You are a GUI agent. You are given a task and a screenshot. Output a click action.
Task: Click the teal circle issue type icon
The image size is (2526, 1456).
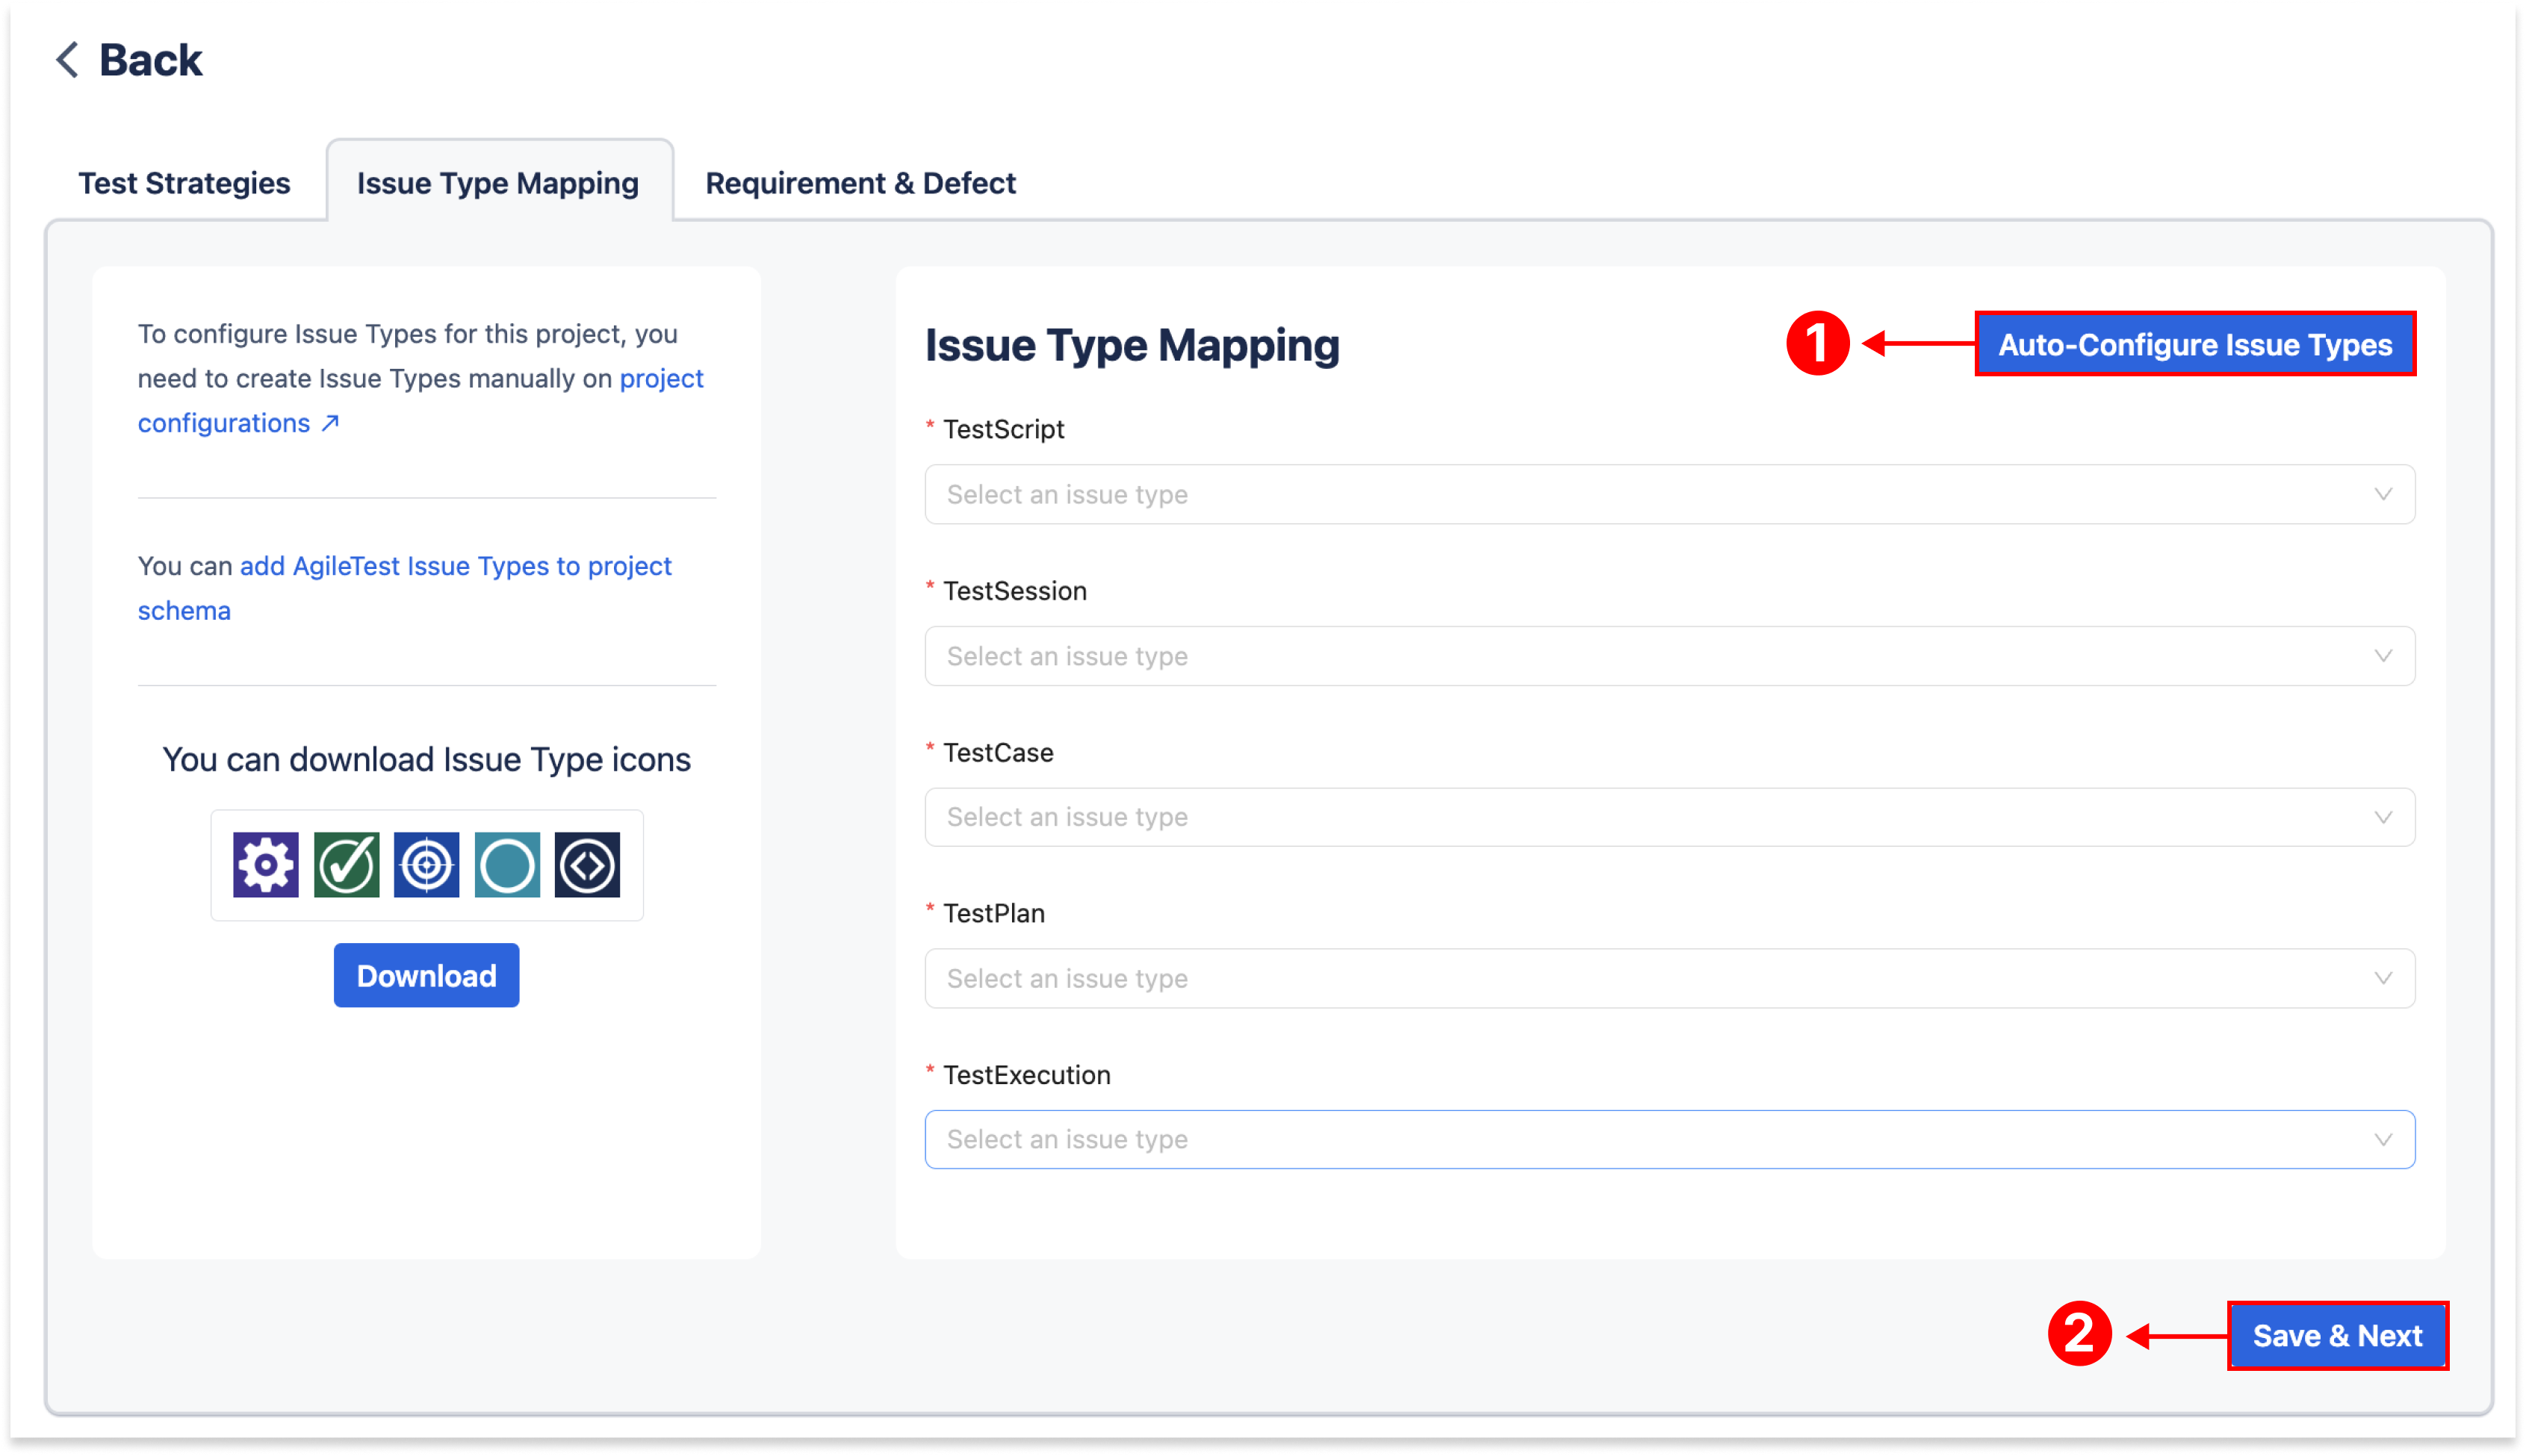507,865
